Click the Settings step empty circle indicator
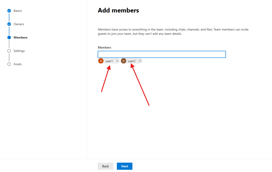Image resolution: width=272 pixels, height=172 pixels. (x=9, y=51)
